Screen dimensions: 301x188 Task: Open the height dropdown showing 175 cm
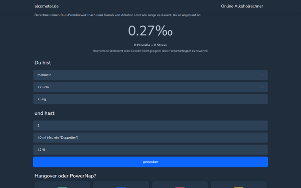point(150,87)
